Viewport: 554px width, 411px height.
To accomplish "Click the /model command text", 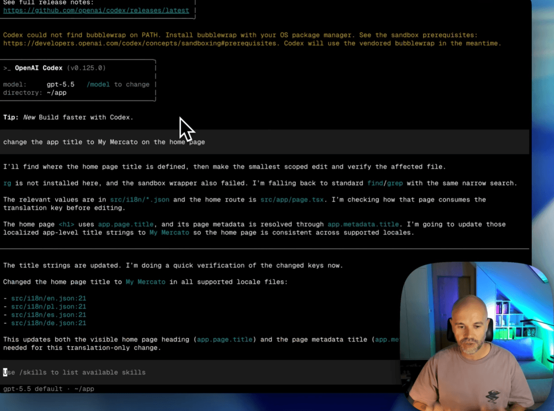I will coord(98,84).
